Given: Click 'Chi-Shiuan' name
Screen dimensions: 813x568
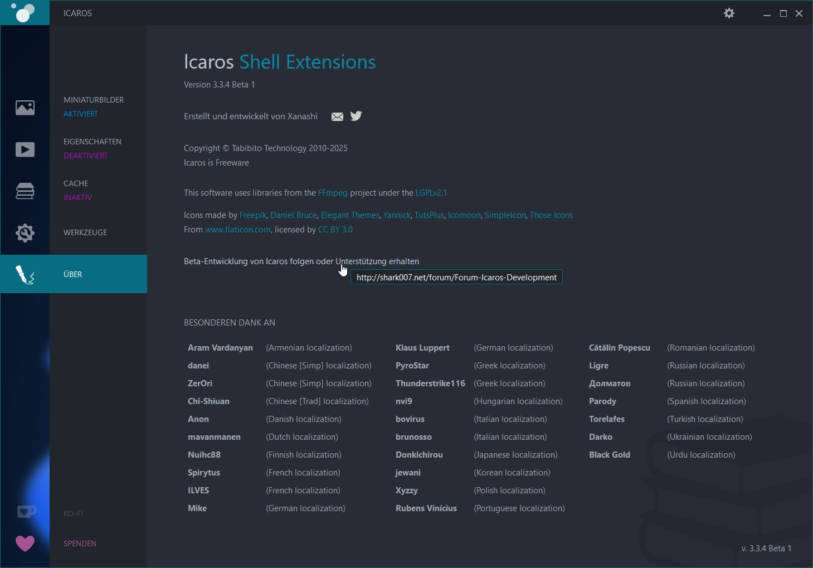Looking at the screenshot, I should [208, 401].
